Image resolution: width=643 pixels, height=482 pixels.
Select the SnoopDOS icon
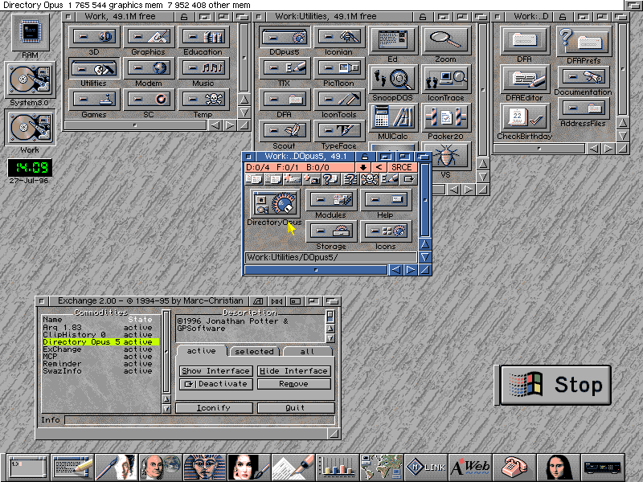point(393,79)
